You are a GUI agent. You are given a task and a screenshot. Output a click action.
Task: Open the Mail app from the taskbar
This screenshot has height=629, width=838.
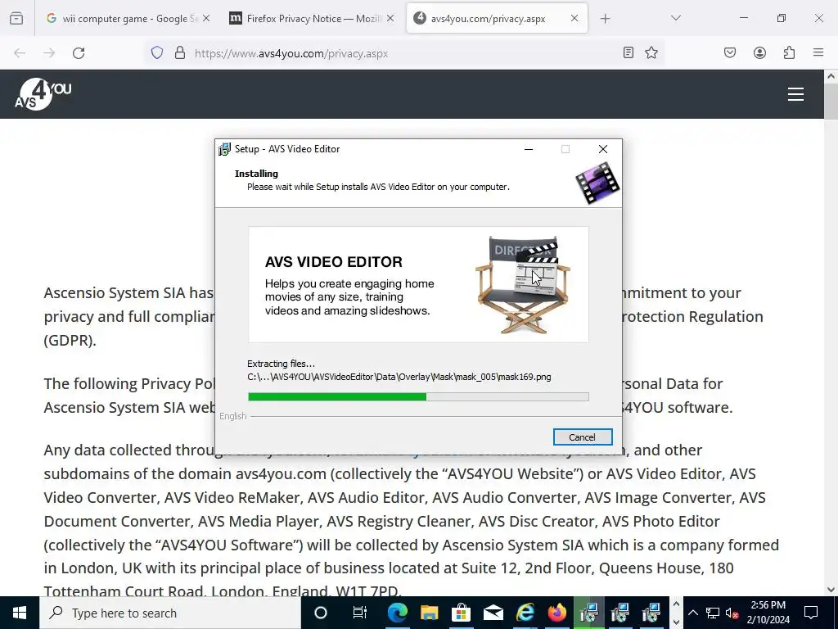coord(493,613)
